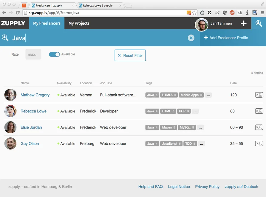Click Guy Olson's avatar photo

coord(10,143)
